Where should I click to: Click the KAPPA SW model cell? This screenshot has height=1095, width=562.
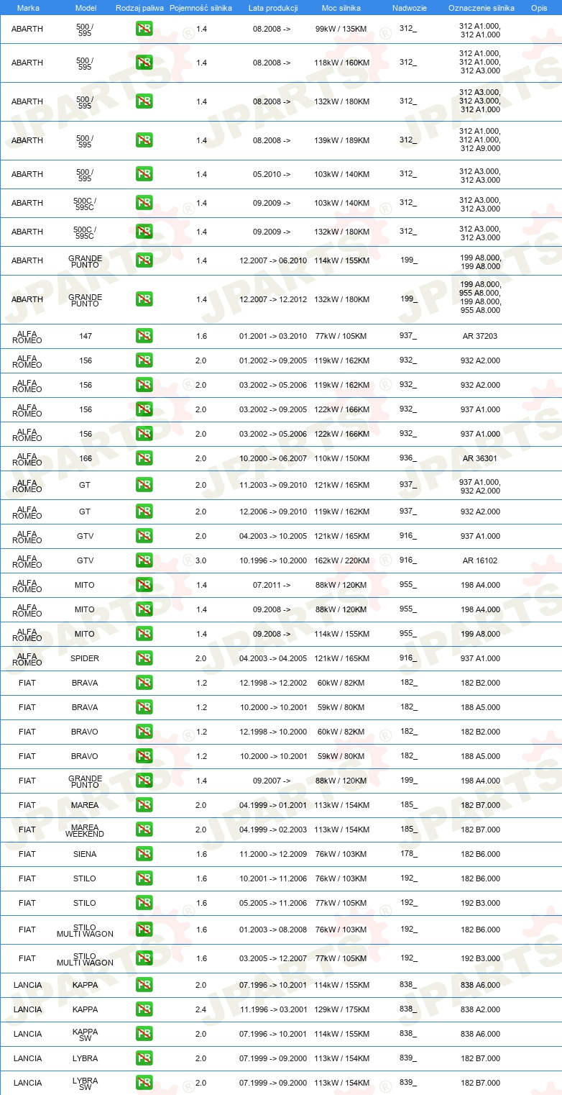pos(86,1035)
